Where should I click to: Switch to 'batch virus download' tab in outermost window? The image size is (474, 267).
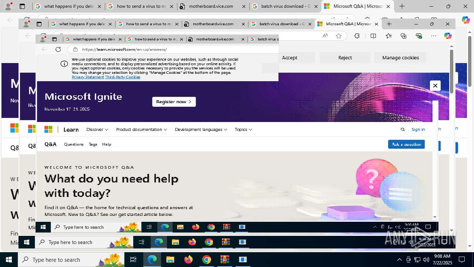pyautogui.click(x=285, y=6)
